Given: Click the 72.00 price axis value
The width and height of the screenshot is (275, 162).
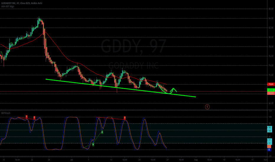Looking at the screenshot, I should pos(271,75).
